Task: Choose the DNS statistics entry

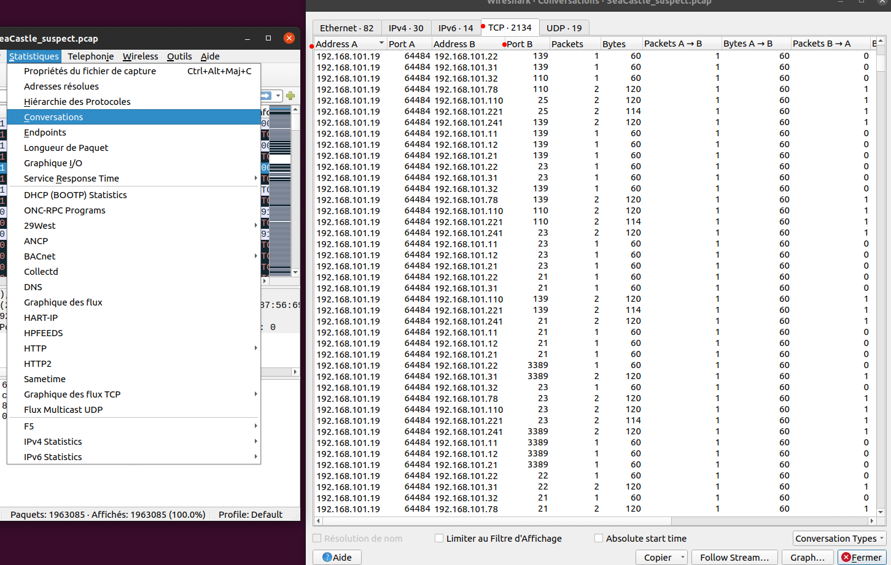Action: pos(134,287)
